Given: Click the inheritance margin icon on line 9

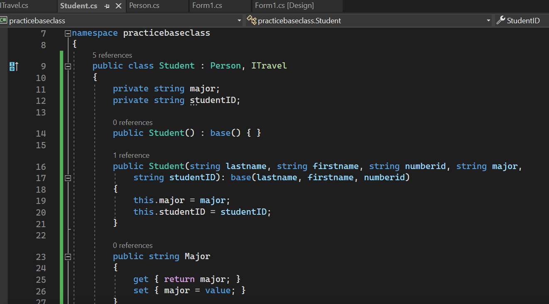Looking at the screenshot, I should [13, 66].
